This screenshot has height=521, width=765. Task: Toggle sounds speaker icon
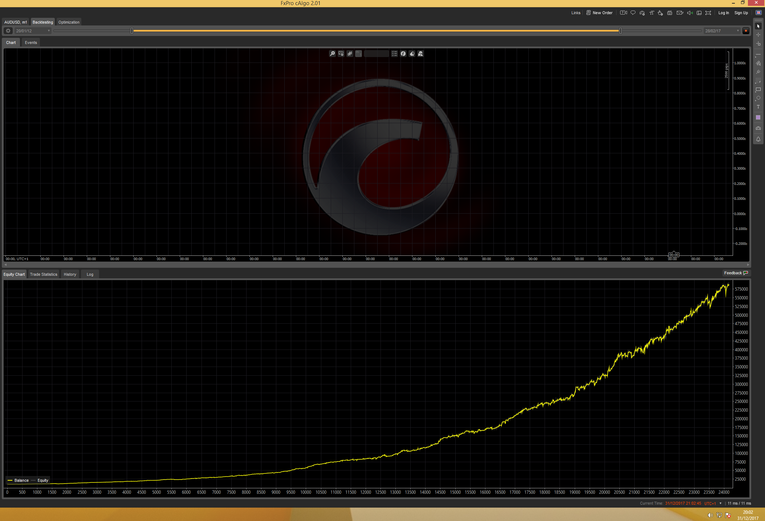pos(690,13)
